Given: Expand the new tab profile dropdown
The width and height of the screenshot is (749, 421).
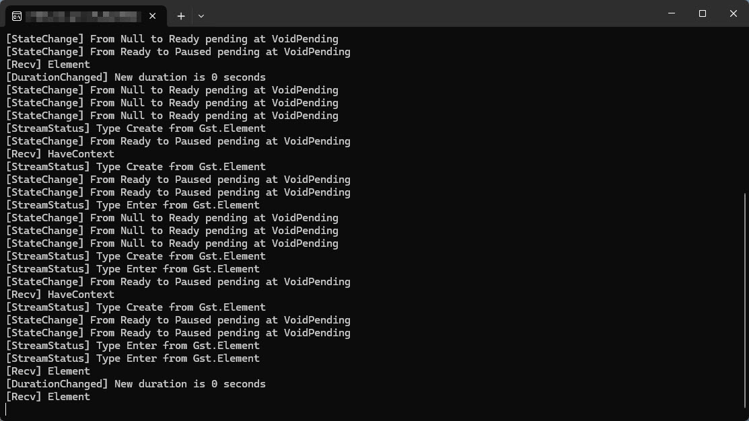Looking at the screenshot, I should [x=201, y=15].
